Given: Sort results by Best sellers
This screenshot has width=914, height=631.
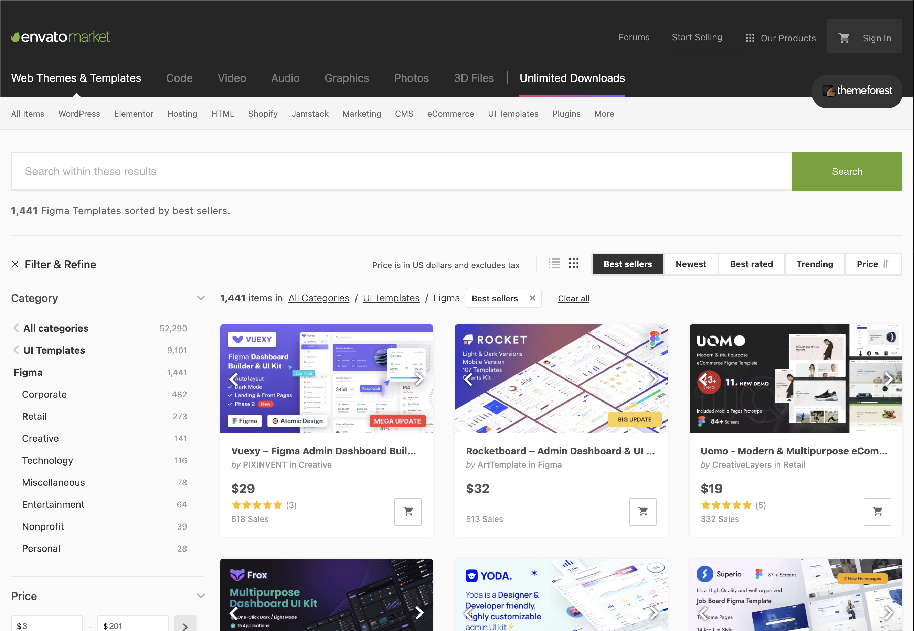Looking at the screenshot, I should click(628, 264).
